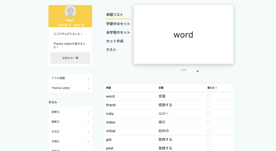Viewport: 276px width, 151px height.
Task: Tick the 'post' row checkbox
Action: [x=209, y=148]
